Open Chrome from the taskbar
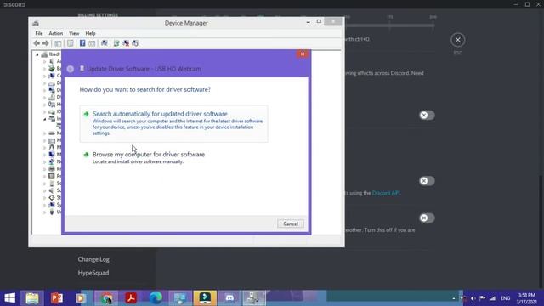Image resolution: width=544 pixels, height=306 pixels. tap(106, 298)
